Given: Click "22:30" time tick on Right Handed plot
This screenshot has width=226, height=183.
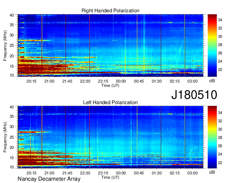Looking at the screenshot, I should coord(85,81).
